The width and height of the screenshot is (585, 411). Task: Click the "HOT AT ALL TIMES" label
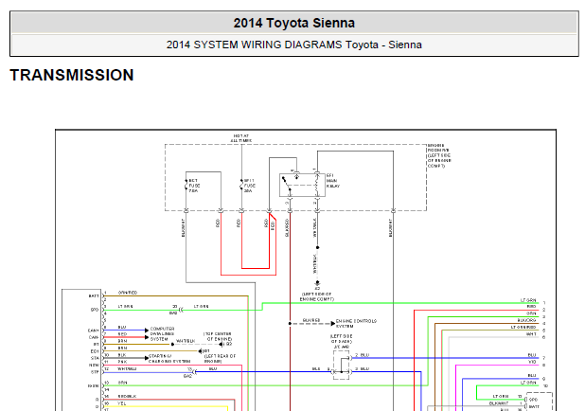click(x=241, y=138)
